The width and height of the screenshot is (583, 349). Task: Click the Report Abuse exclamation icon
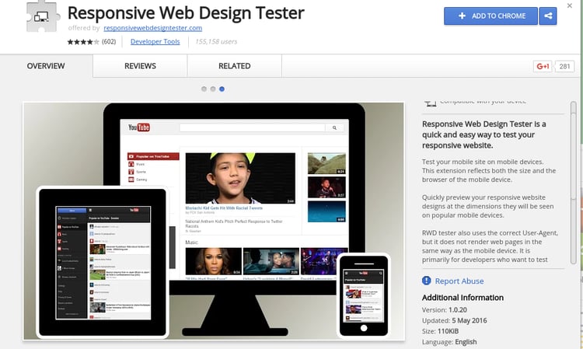click(426, 281)
